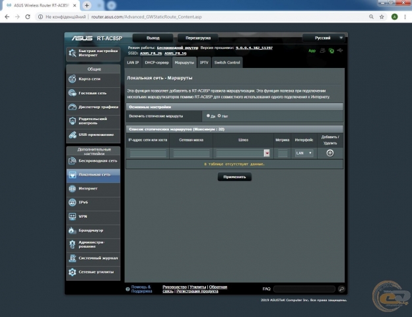Screen dimensions: 412x317
Task: Click the Сетевые утилиты gear icon
Action: click(x=73, y=271)
